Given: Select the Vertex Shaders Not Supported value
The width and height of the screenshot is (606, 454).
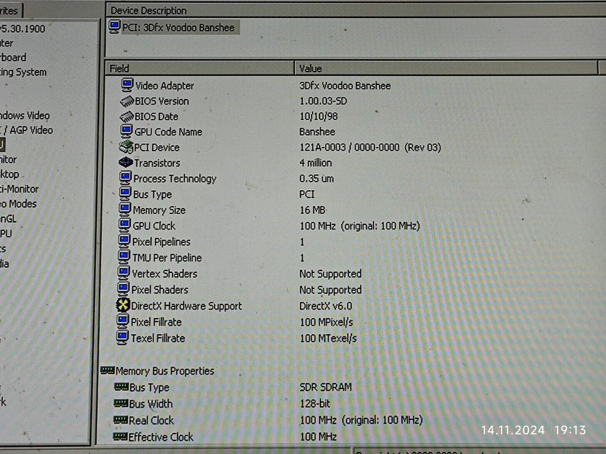Looking at the screenshot, I should pos(330,274).
